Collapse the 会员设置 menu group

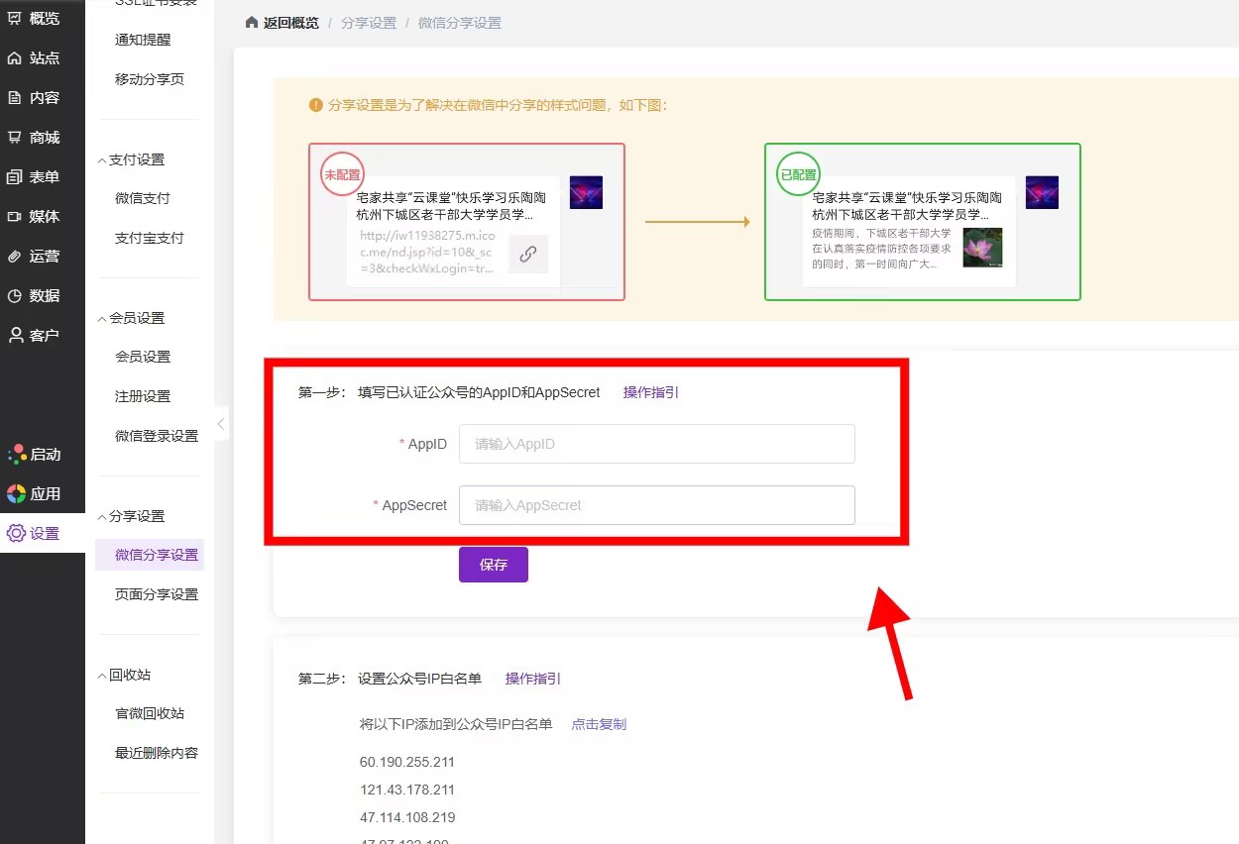click(x=102, y=319)
